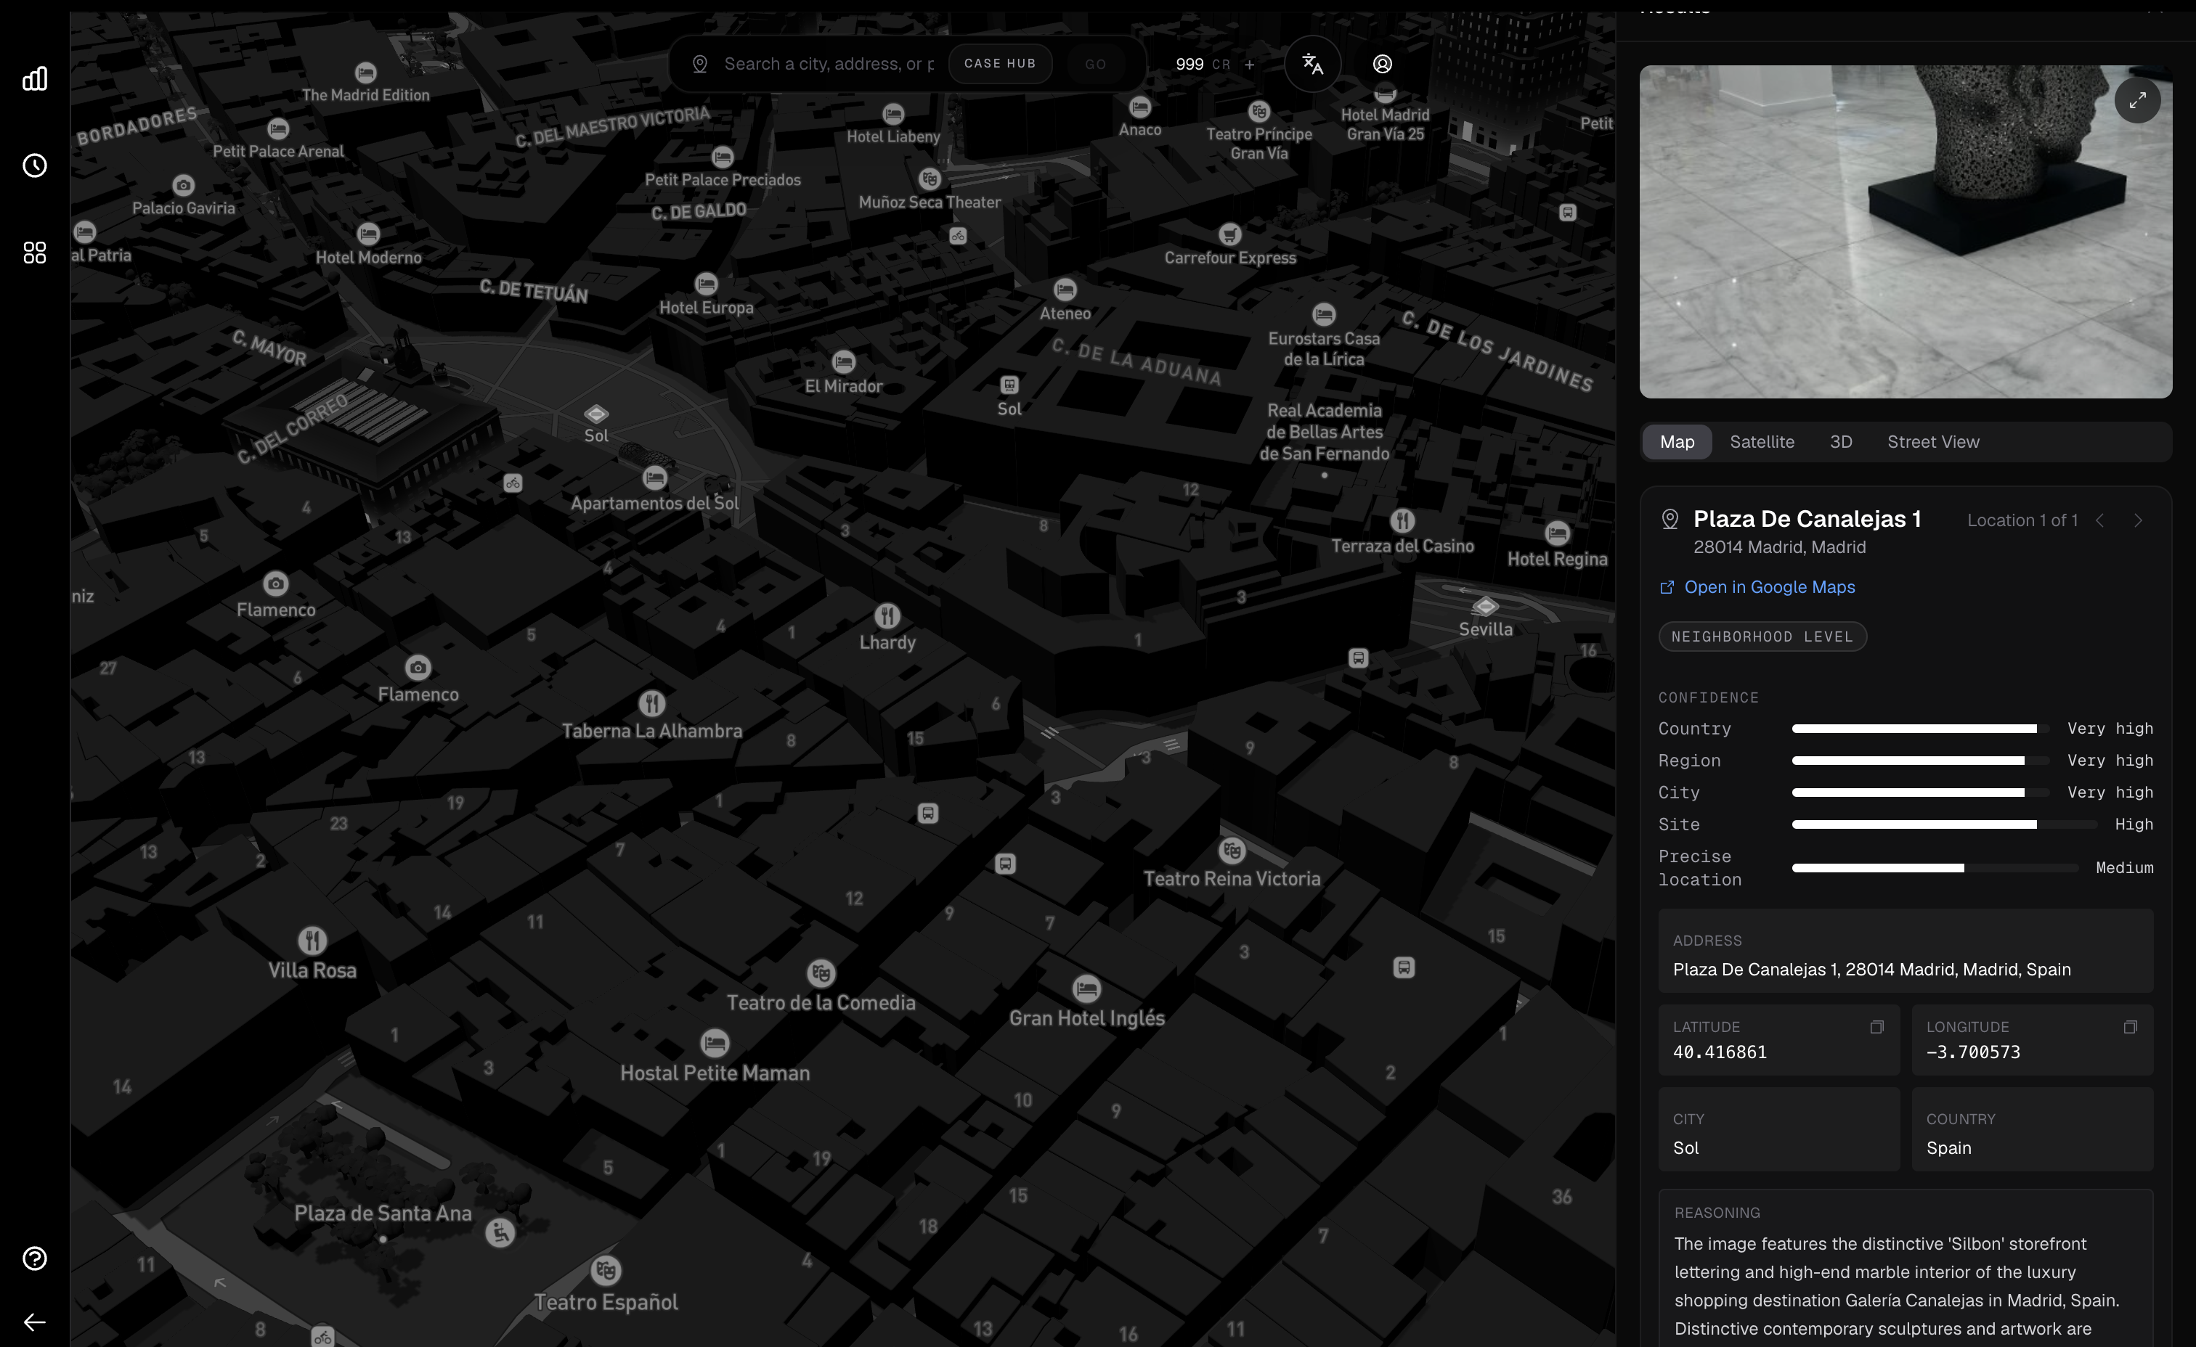Select the Palacio Gaviria camera marker
Viewport: 2196px width, 1347px height.
[184, 185]
